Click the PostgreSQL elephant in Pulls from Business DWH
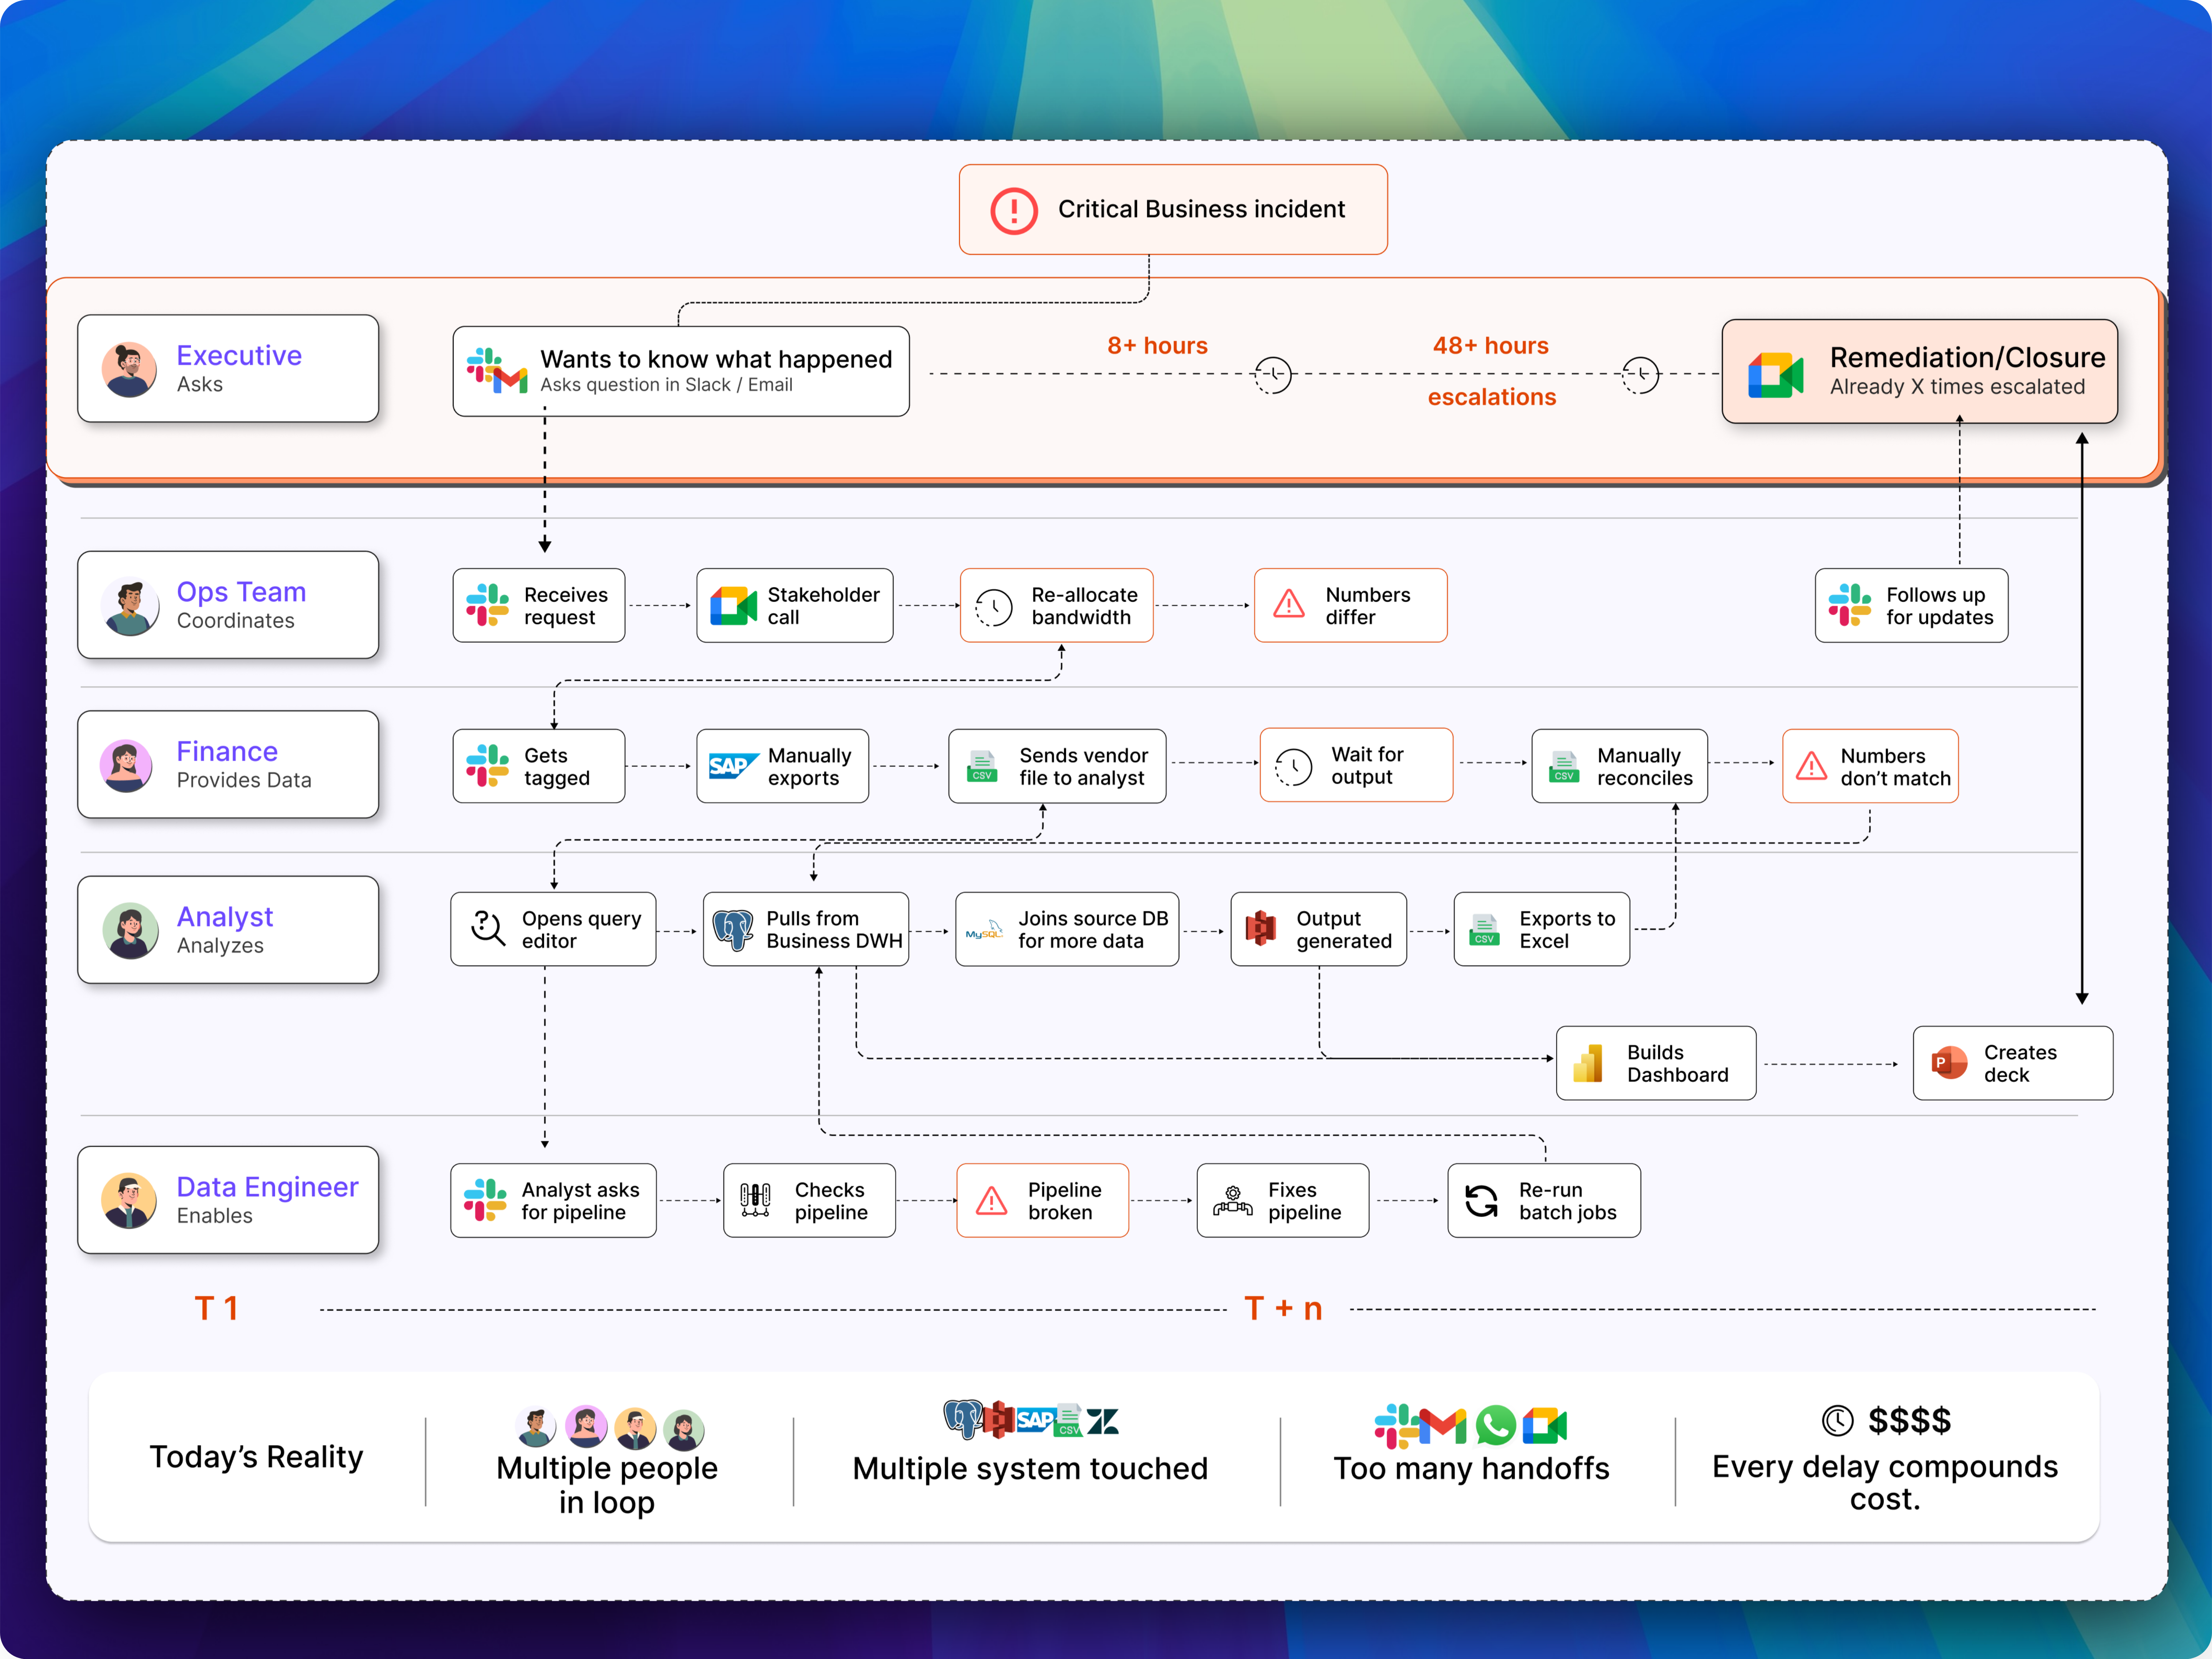The width and height of the screenshot is (2212, 1659). (733, 930)
